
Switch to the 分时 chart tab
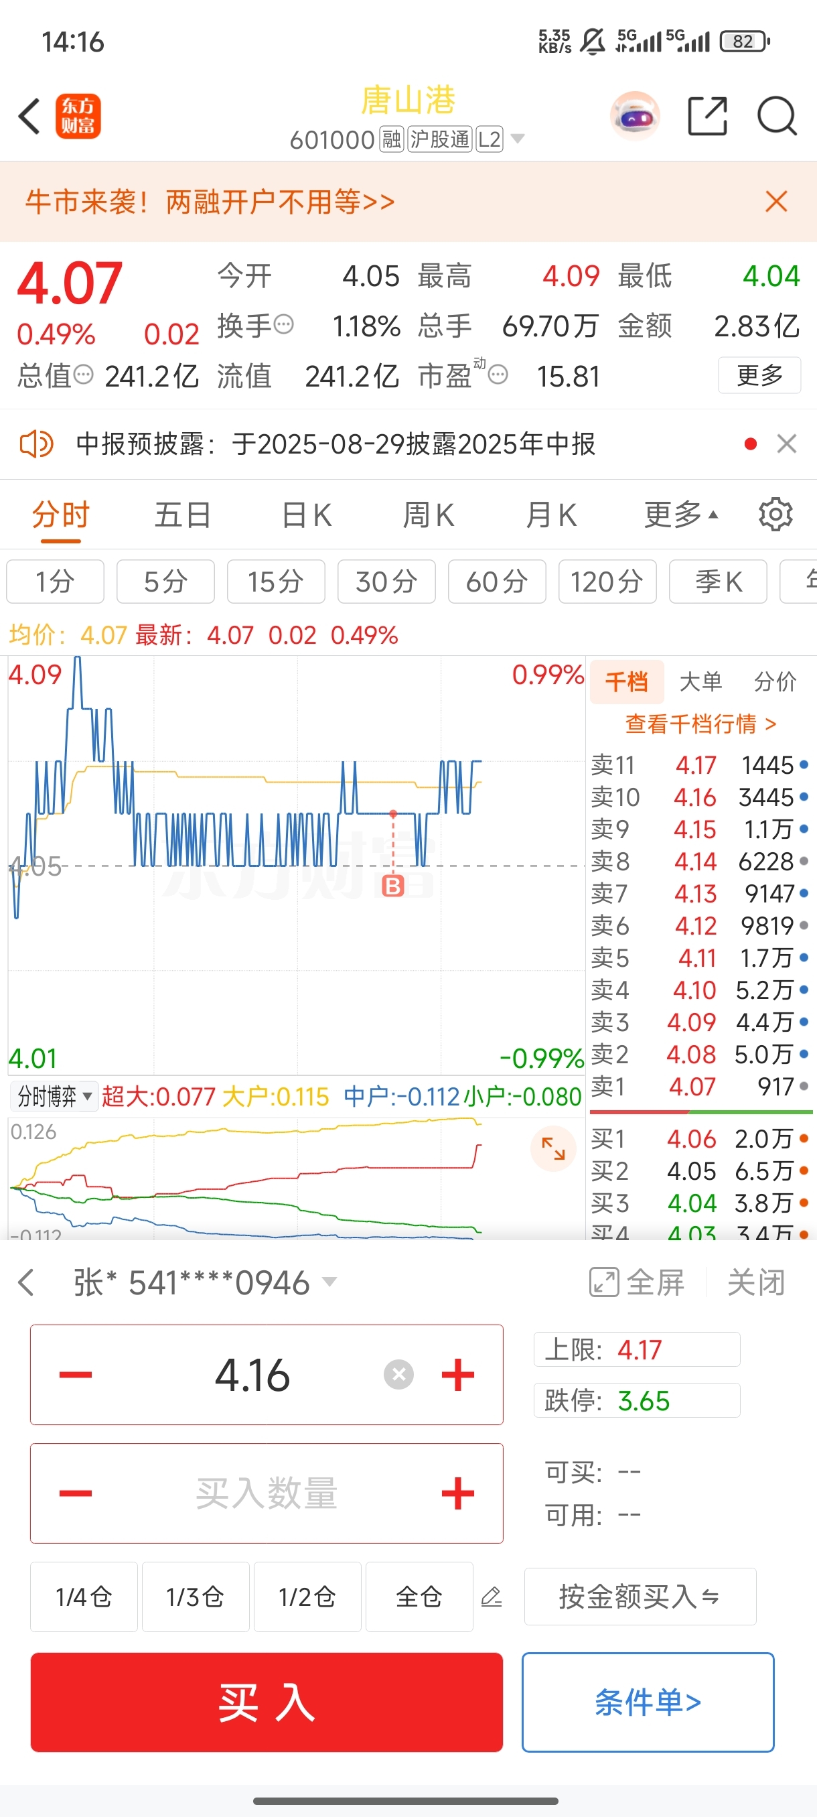[61, 515]
